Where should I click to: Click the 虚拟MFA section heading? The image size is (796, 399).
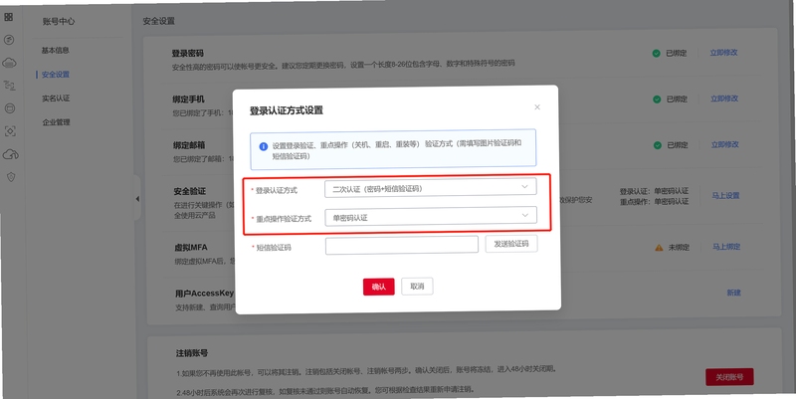(x=190, y=247)
